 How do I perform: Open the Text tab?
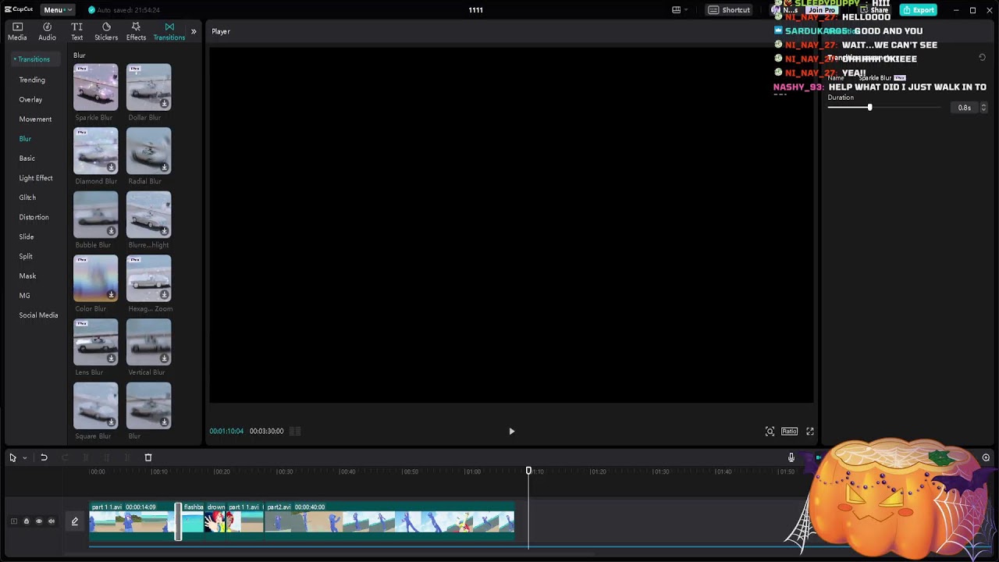[76, 31]
